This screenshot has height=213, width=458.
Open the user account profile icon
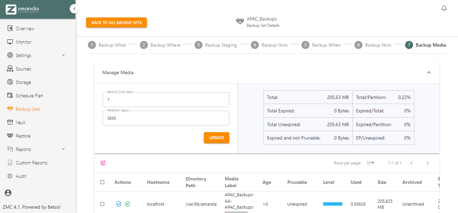click(x=8, y=193)
